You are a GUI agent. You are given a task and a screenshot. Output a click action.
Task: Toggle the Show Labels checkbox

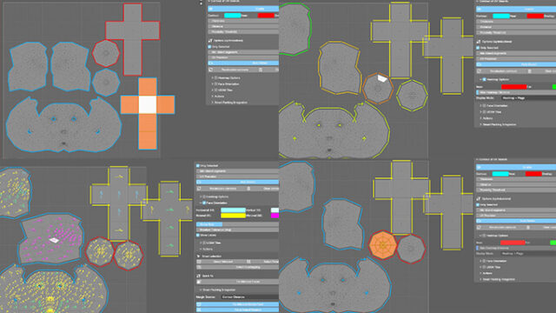198,236
